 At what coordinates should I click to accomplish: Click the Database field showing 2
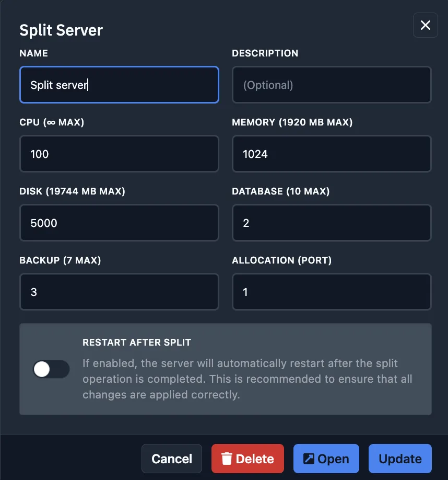332,222
